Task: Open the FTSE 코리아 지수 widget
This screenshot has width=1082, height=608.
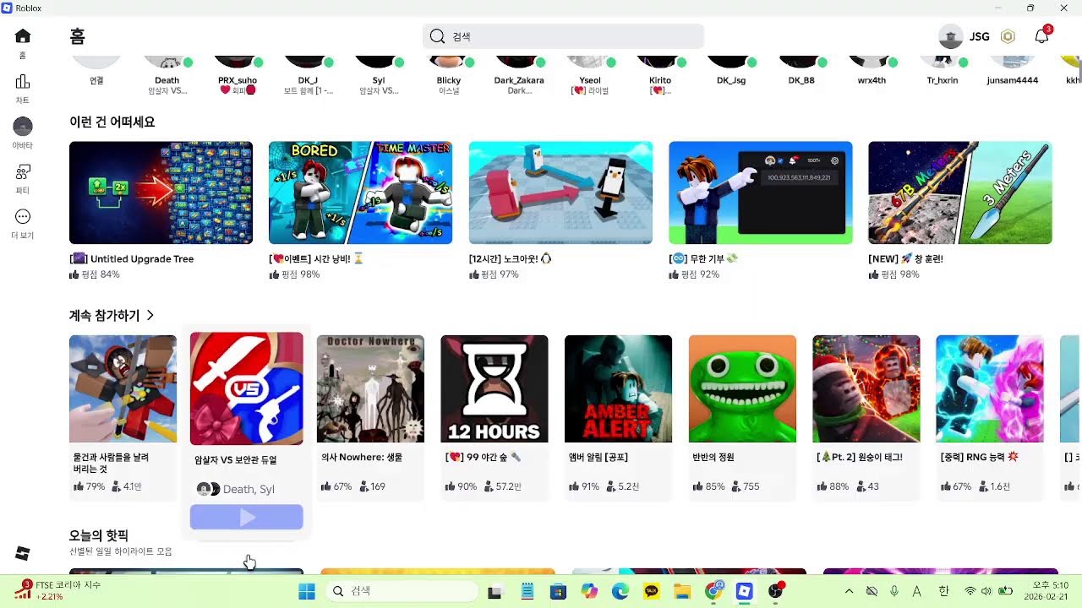Action: point(57,590)
